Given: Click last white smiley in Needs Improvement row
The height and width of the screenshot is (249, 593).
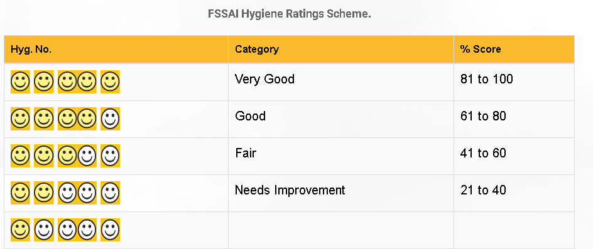Looking at the screenshot, I should (110, 193).
